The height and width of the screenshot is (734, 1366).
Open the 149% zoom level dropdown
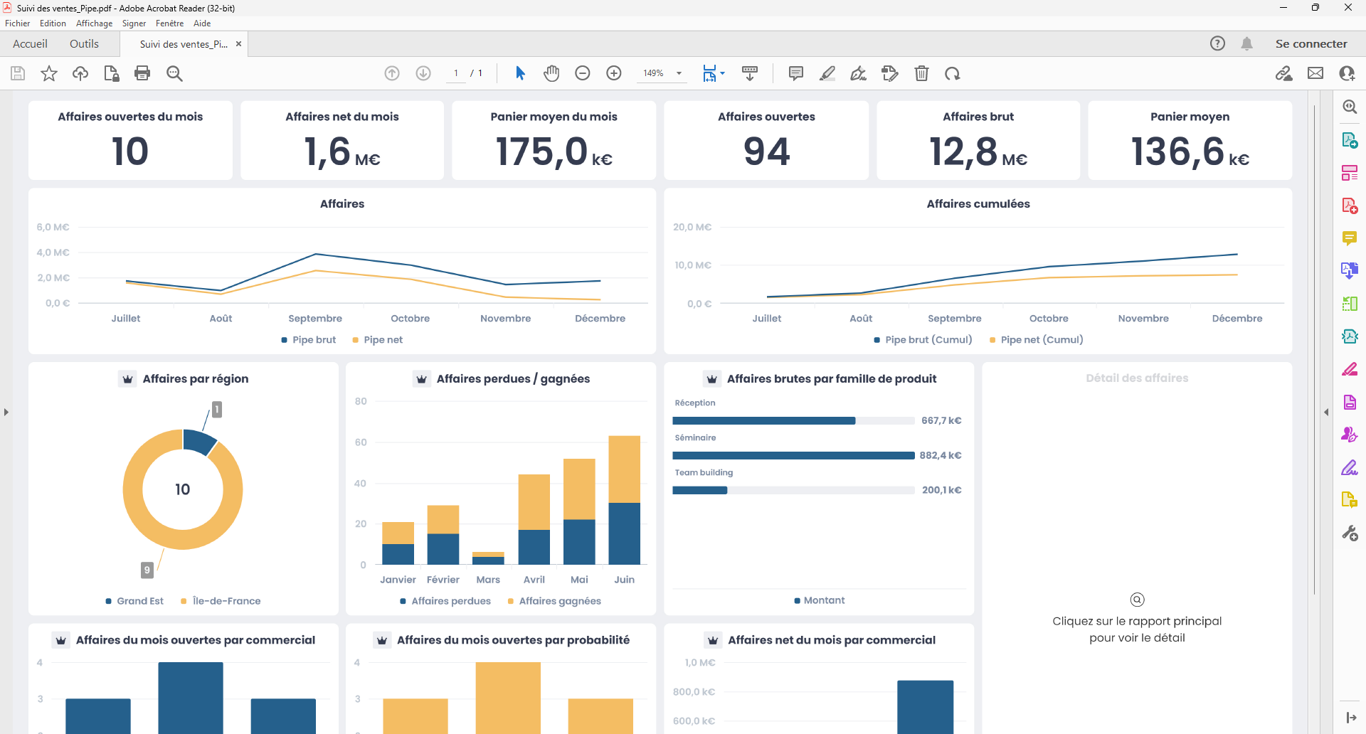pyautogui.click(x=679, y=73)
